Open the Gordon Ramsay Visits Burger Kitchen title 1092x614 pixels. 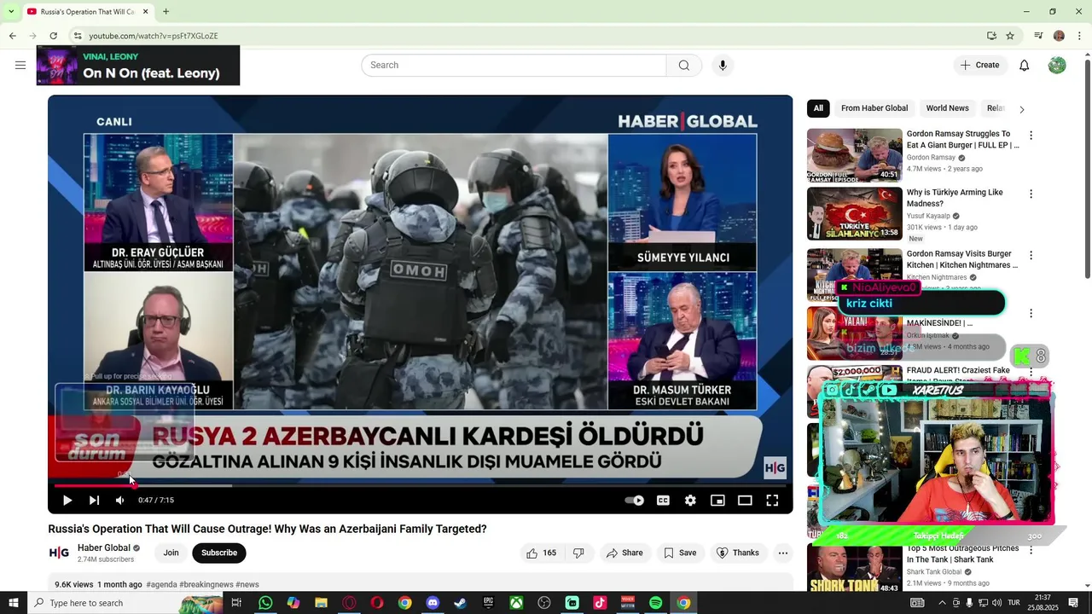[x=962, y=259]
